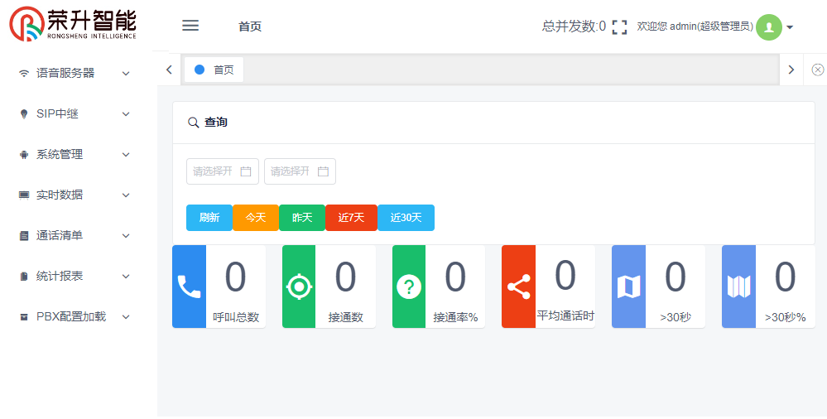
Task: Expand the 系统管理 chevron
Action: (126, 155)
